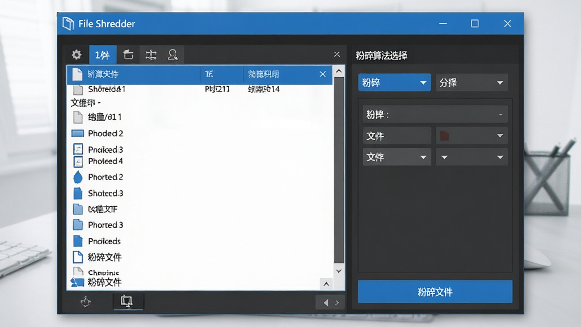Open the folder icon ending 文IF

tap(78, 209)
